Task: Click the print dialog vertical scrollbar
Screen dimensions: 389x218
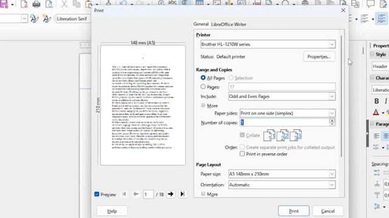Action: (x=342, y=96)
